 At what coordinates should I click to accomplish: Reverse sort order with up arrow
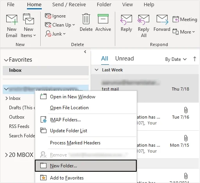pos(195,59)
